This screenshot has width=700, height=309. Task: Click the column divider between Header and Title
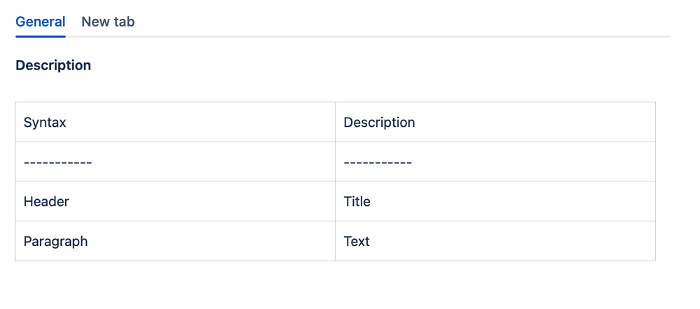(x=335, y=202)
